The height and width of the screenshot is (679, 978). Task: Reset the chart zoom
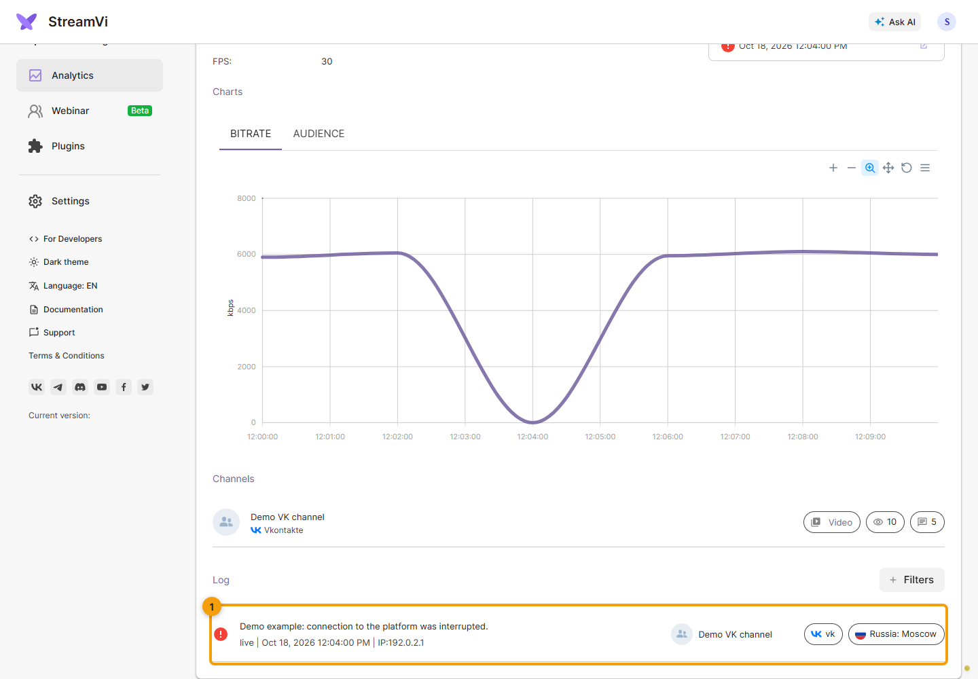click(x=907, y=168)
